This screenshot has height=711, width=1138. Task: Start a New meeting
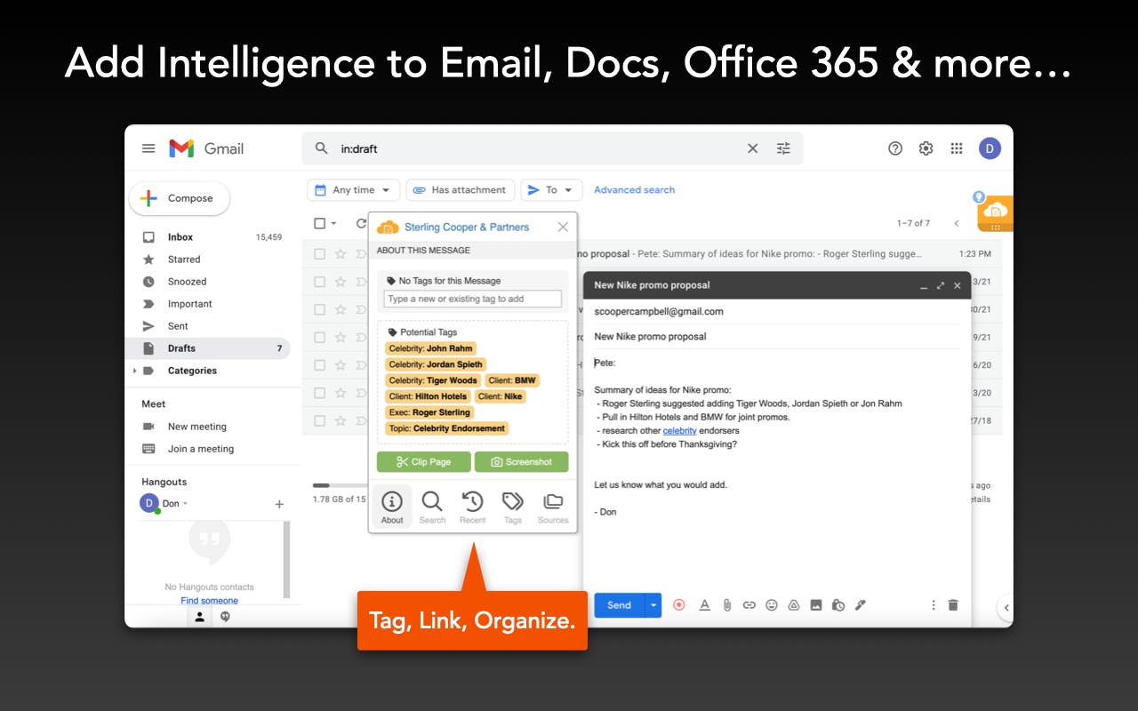tap(196, 427)
